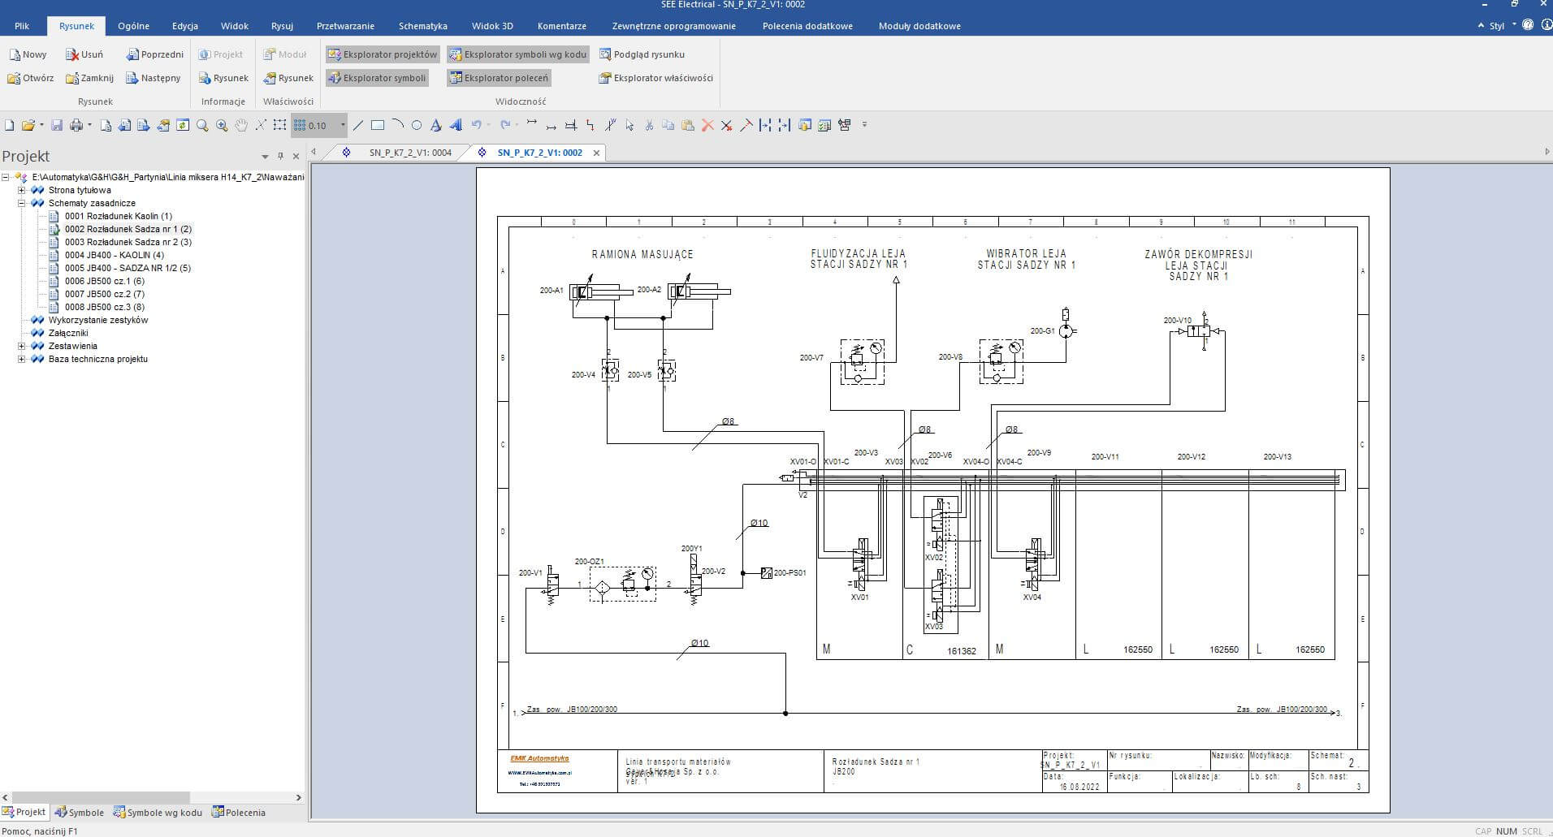The image size is (1553, 837).
Task: Open drawing 0004 JB400 - KAOLIN
Action: point(114,255)
